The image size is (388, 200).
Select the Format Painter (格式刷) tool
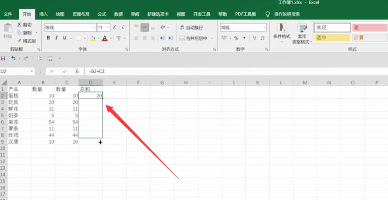(x=26, y=41)
